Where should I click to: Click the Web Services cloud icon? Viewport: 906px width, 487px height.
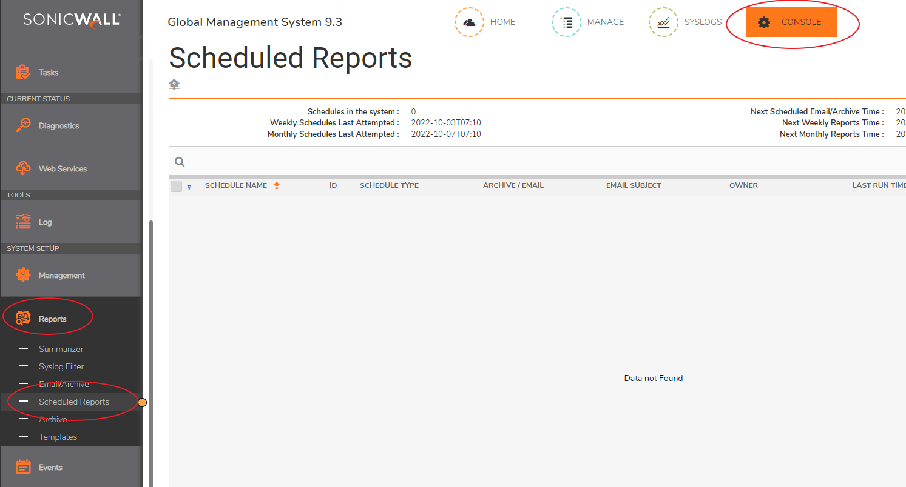22,168
